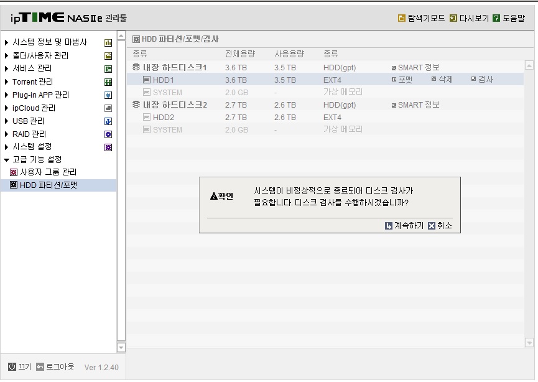
Task: Click the sidebar scrollbar up arrow
Action: click(121, 35)
